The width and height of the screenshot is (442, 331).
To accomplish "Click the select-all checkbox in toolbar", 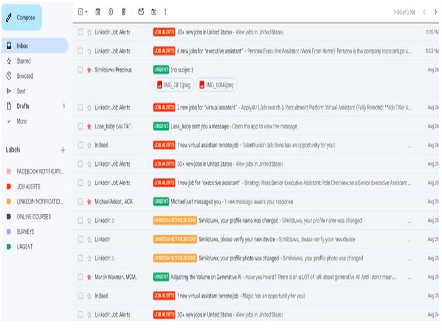I will tap(80, 12).
